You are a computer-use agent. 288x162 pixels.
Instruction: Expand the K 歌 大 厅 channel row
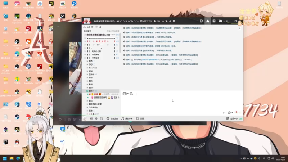pos(85,41)
